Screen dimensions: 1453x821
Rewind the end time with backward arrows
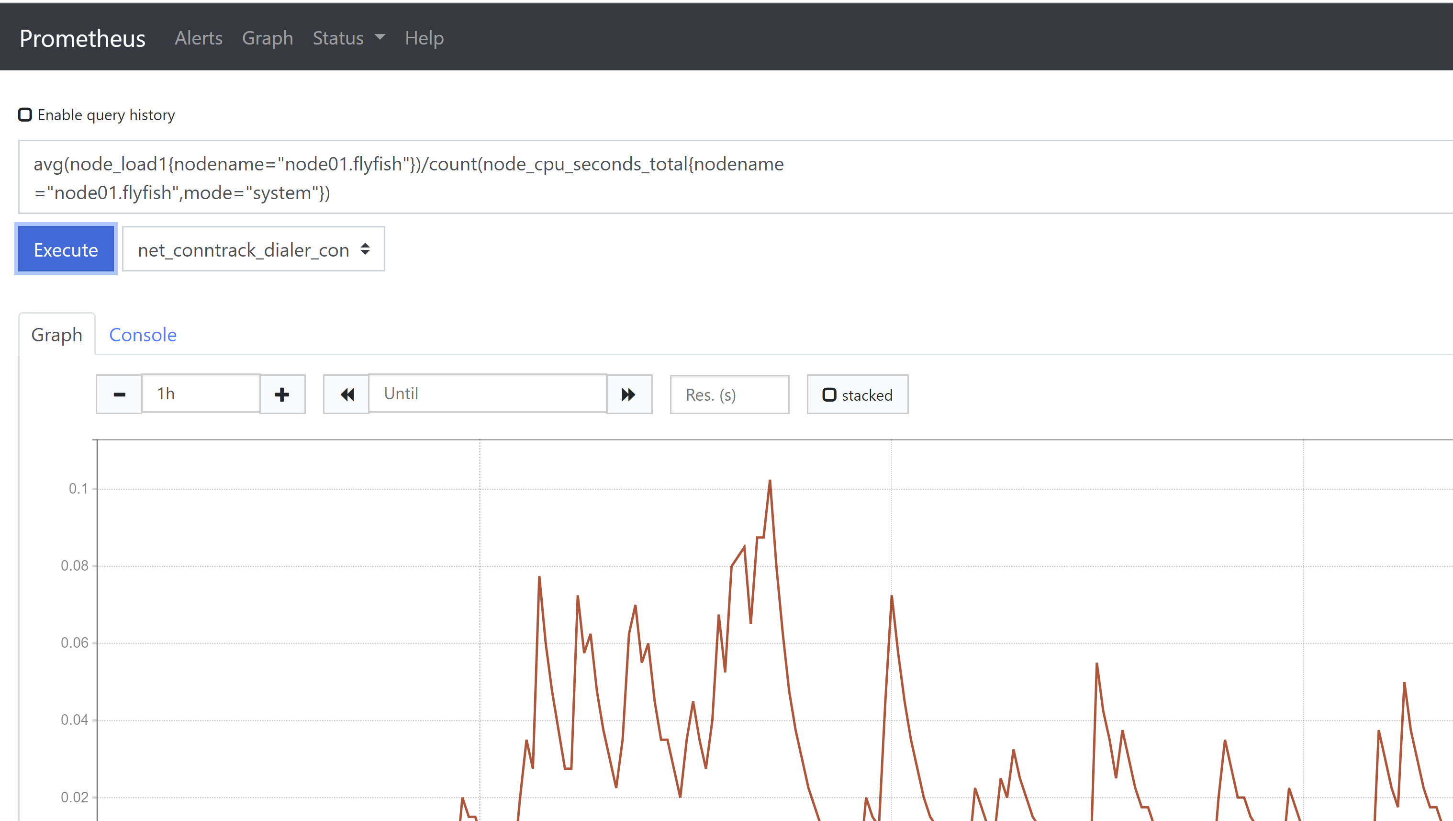pyautogui.click(x=346, y=394)
